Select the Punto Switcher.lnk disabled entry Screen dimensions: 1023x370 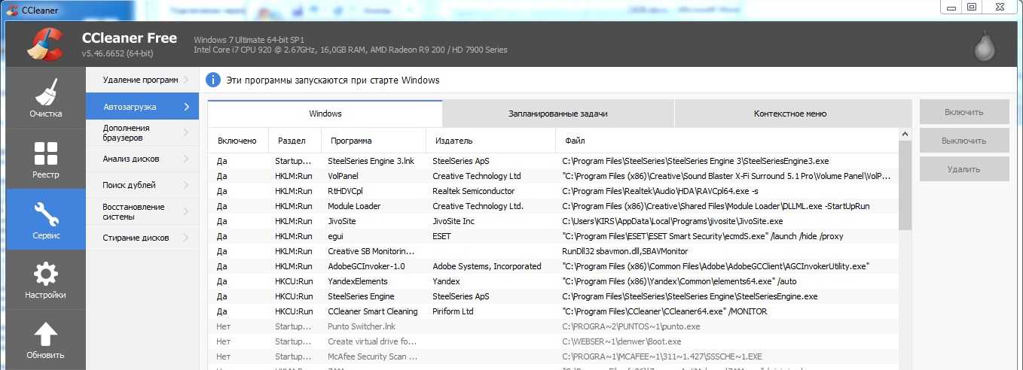(x=361, y=326)
